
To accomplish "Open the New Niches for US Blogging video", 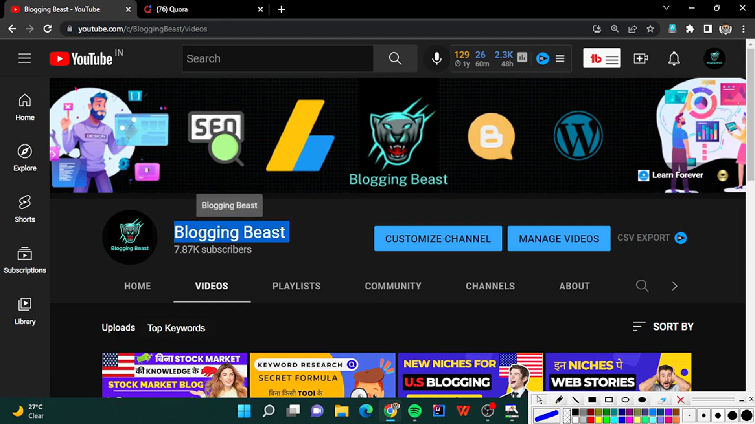I will click(470, 375).
